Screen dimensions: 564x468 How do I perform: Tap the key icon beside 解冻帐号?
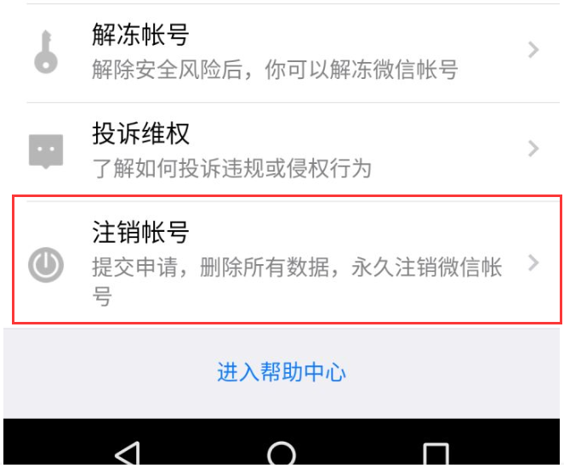[46, 52]
